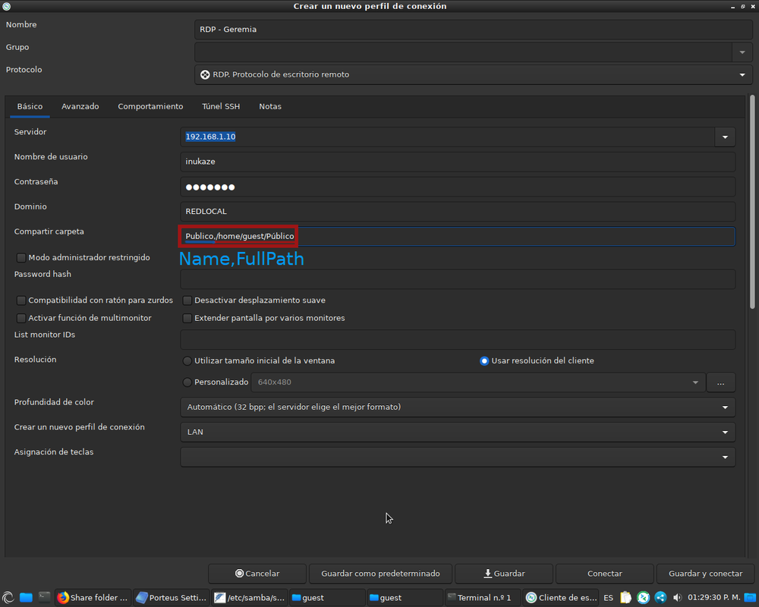Click the RDP protocol icon in Protocolo field
759x607 pixels.
[x=205, y=74]
